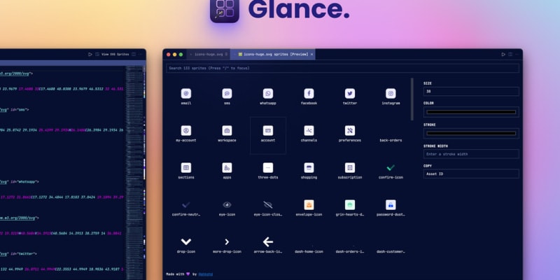Click the sprite grid vertical scrollbar
Viewport: 560px width, 280px height.
click(x=412, y=99)
